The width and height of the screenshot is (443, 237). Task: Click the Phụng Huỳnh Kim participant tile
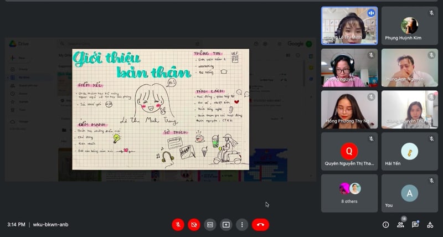coord(409,25)
